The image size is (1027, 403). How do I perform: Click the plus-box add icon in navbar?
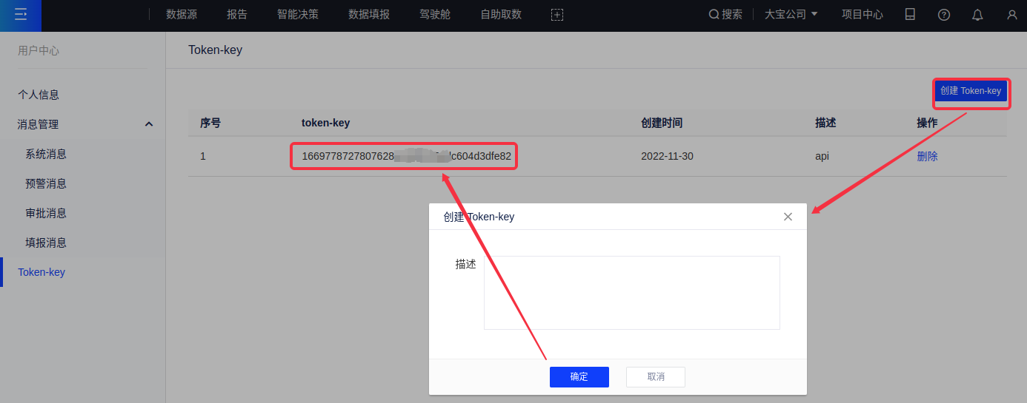click(x=557, y=15)
